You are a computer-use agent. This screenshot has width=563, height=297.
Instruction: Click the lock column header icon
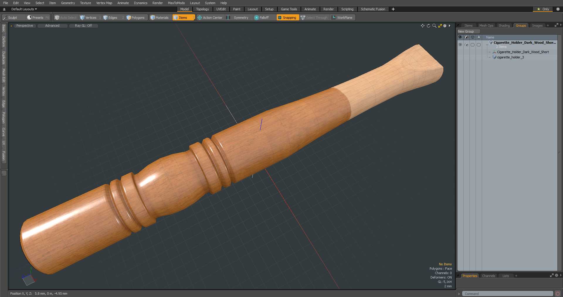point(472,37)
